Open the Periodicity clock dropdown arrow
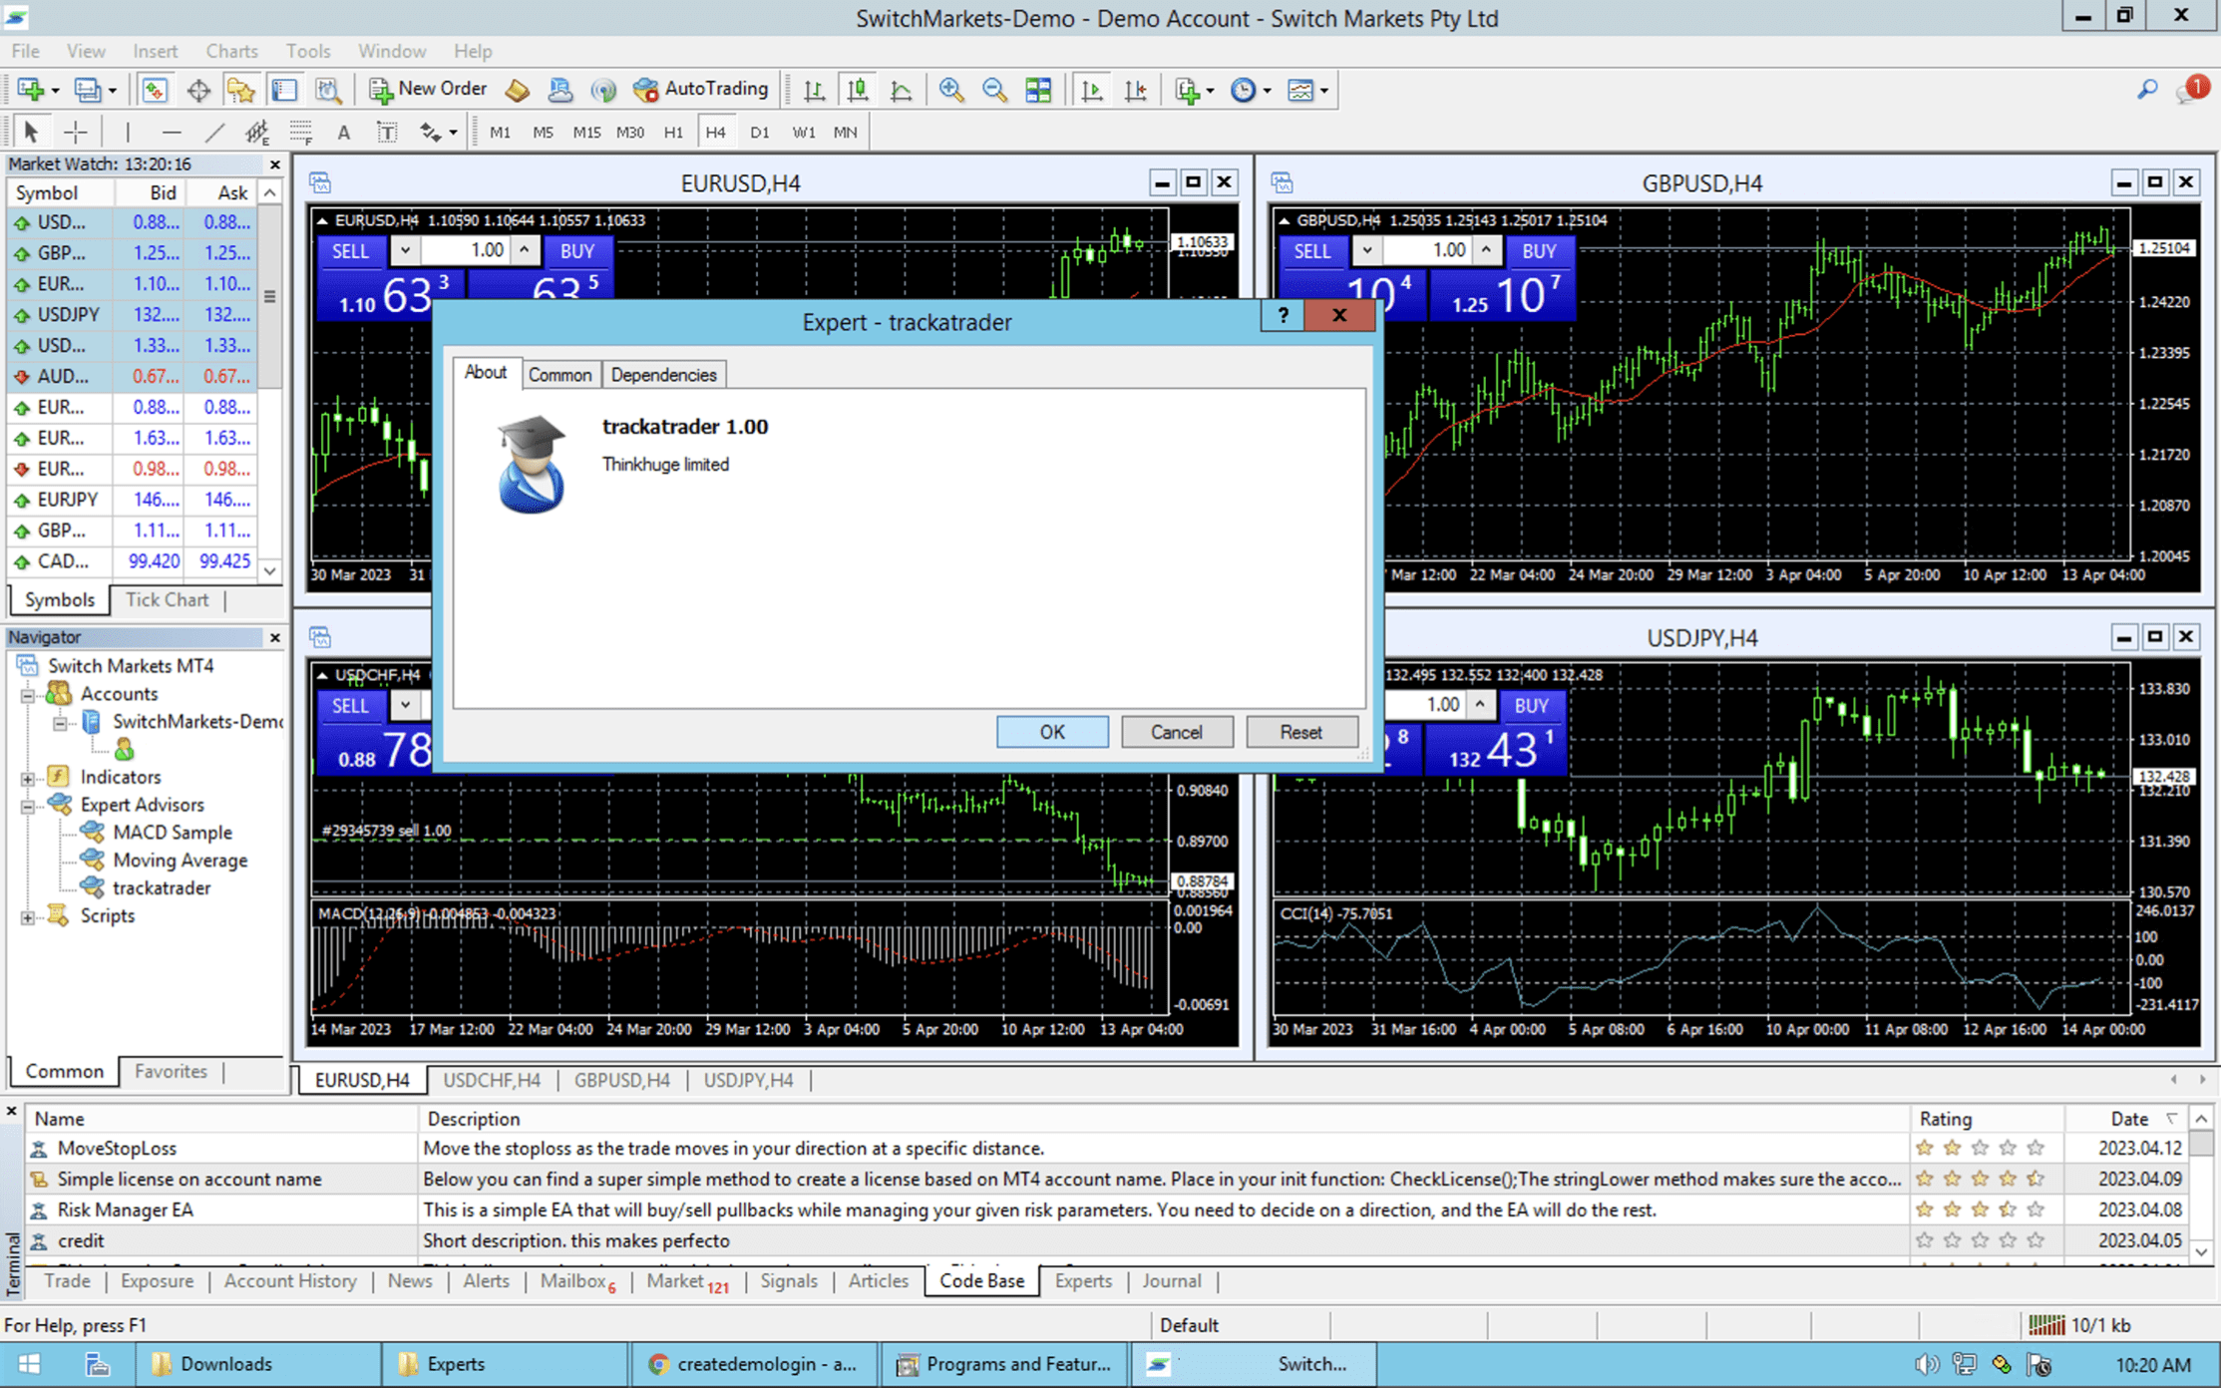This screenshot has height=1388, width=2221. [x=1268, y=91]
